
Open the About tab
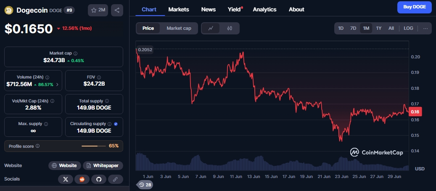[296, 9]
